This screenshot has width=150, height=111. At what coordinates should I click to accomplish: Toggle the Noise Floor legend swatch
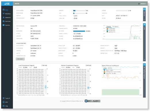click(104, 73)
